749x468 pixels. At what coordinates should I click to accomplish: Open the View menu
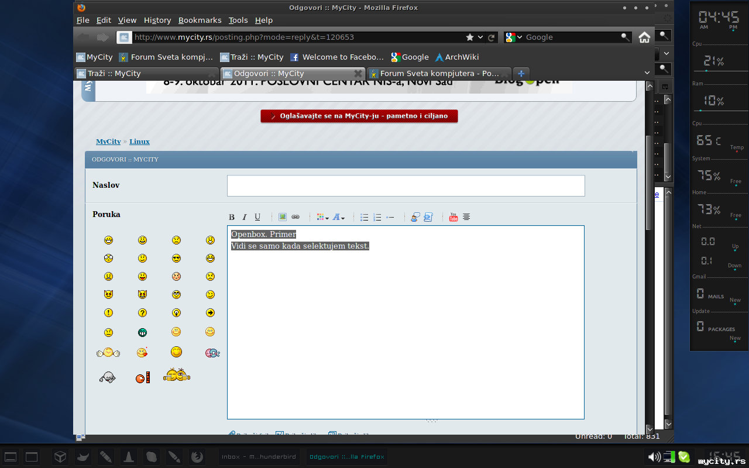point(127,20)
